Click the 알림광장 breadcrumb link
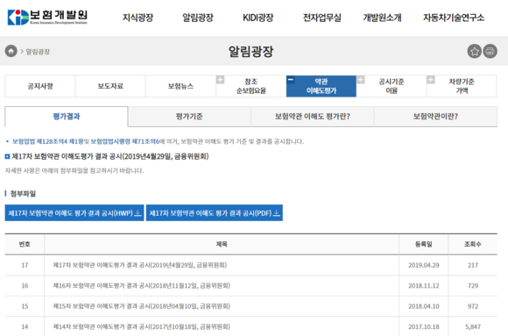Image resolution: width=508 pixels, height=336 pixels. (x=38, y=52)
